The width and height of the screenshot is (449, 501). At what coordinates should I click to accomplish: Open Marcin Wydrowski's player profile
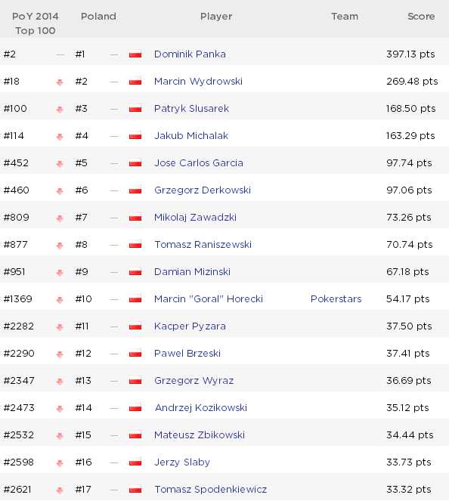pyautogui.click(x=198, y=81)
